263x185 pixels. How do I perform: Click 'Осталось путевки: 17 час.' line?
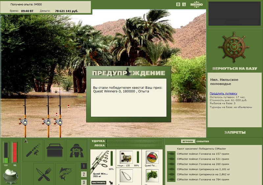pos(227,97)
